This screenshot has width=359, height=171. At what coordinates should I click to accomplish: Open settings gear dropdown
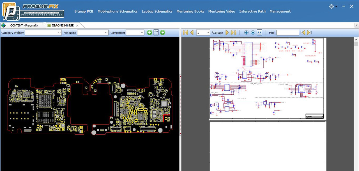coord(333,6)
